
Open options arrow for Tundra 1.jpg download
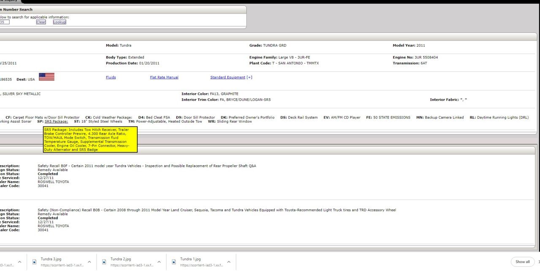228,262
